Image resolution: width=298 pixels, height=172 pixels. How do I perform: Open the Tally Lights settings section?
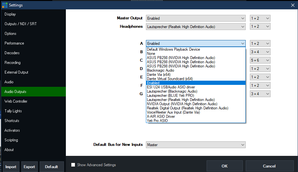click(x=13, y=111)
